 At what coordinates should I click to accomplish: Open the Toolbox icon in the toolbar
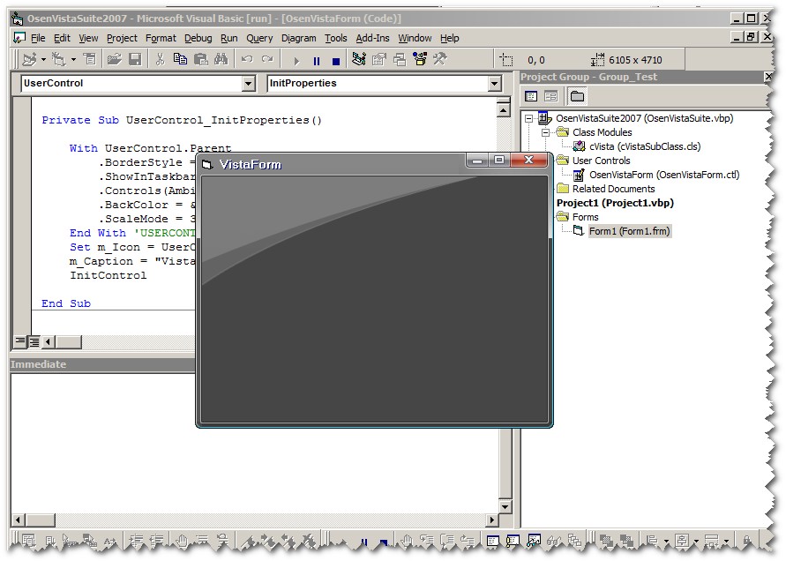click(439, 60)
